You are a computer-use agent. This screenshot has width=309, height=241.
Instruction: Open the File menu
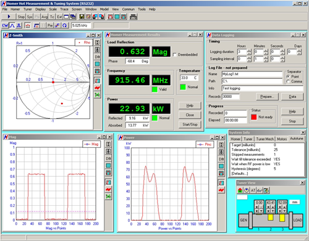point(5,9)
